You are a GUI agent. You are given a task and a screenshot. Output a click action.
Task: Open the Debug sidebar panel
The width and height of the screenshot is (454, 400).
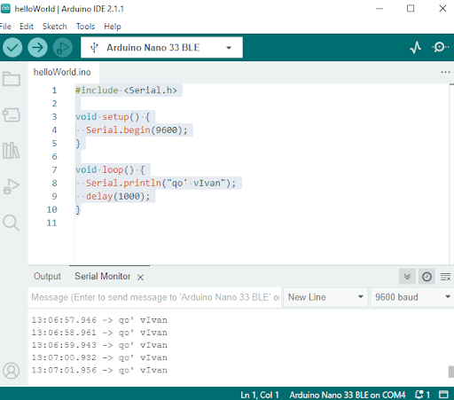pyautogui.click(x=12, y=186)
